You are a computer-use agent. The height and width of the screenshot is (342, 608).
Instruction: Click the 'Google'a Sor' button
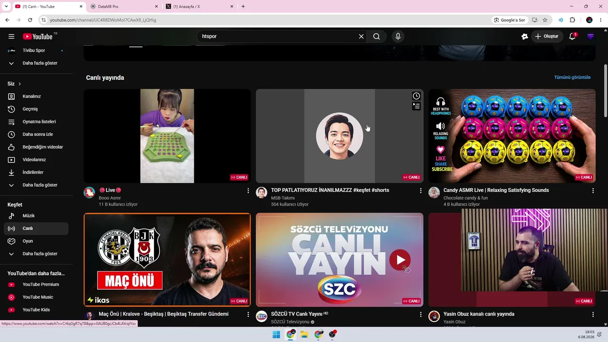click(x=510, y=20)
